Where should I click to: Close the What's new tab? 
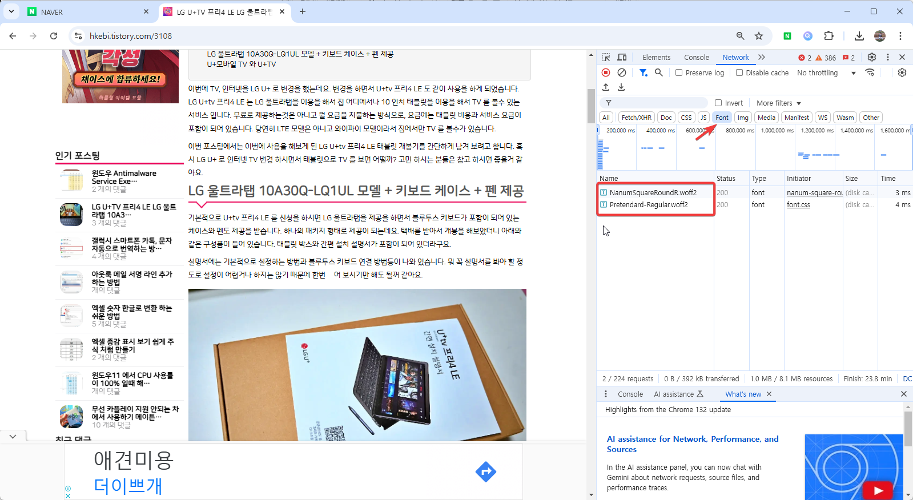tap(769, 394)
